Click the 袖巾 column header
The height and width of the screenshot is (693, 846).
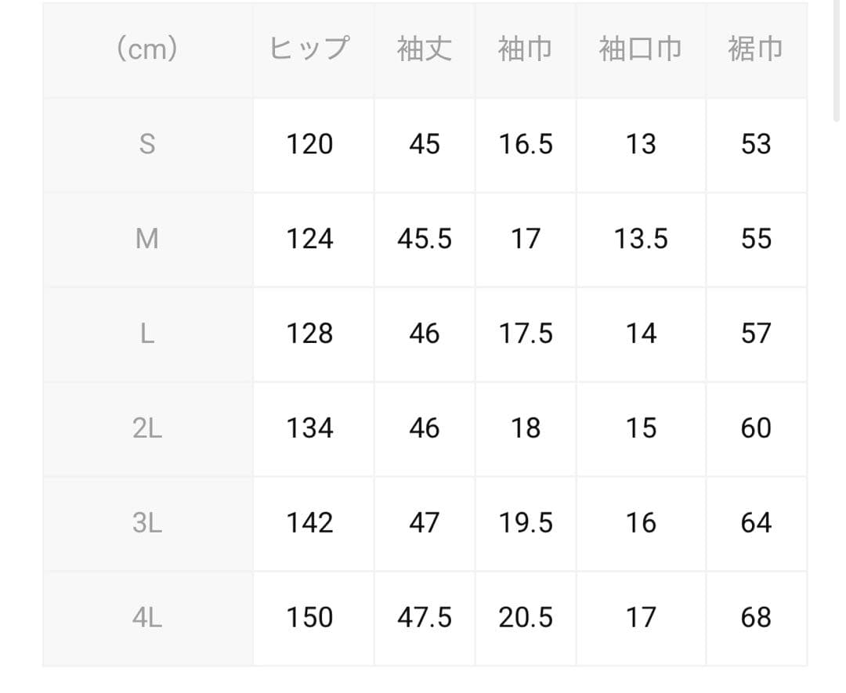point(525,49)
